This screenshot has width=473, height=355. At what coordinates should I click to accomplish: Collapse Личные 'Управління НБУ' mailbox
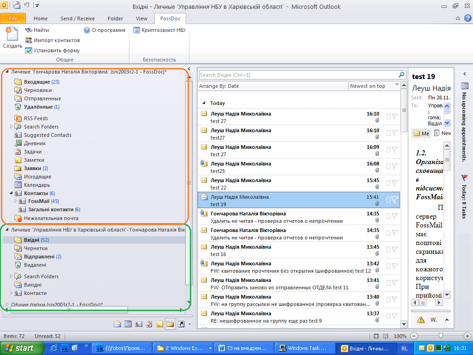point(7,230)
